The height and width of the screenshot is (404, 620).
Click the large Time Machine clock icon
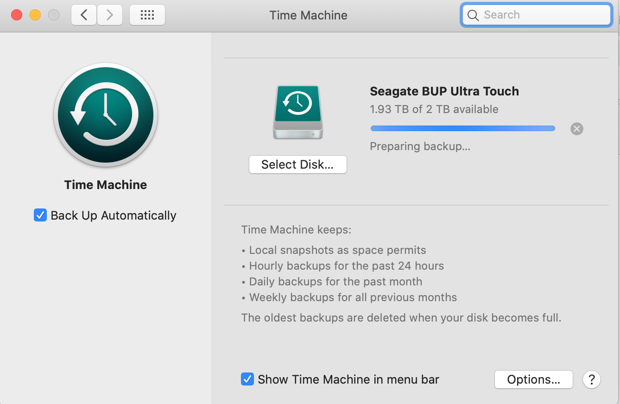[106, 114]
